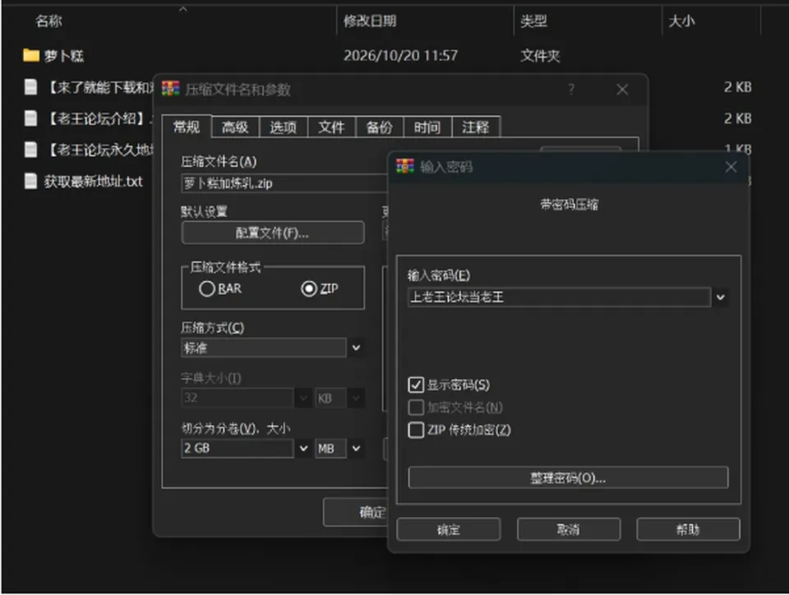
Task: Switch to the 时间 tab
Action: click(x=427, y=127)
